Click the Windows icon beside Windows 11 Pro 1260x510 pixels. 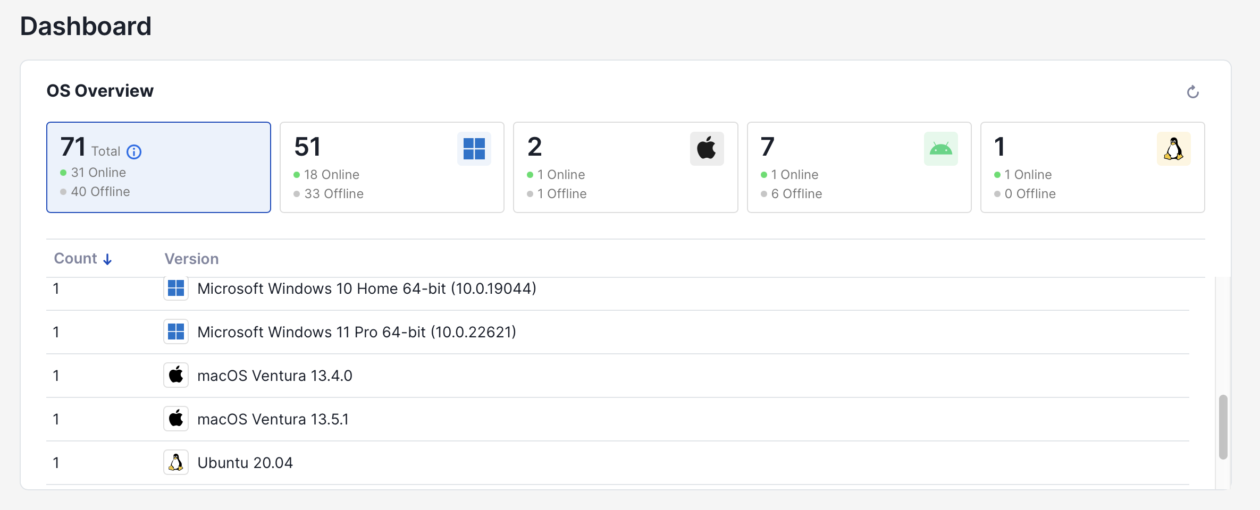pos(175,331)
